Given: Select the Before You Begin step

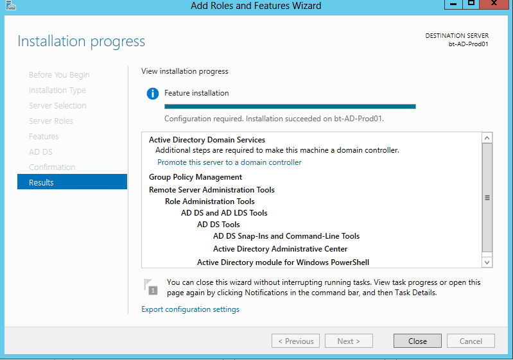Looking at the screenshot, I should tap(59, 75).
